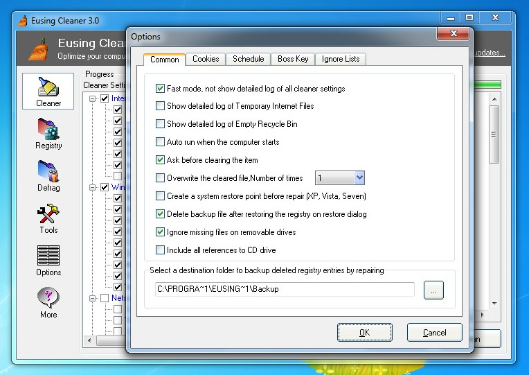529x375 pixels.
Task: Click the scroll up arrow in main window
Action: click(494, 99)
